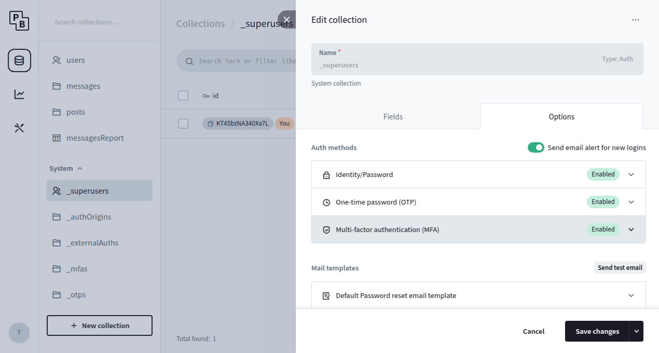Check the select-all records checkbox
Screen dimensions: 659x353
(x=183, y=96)
